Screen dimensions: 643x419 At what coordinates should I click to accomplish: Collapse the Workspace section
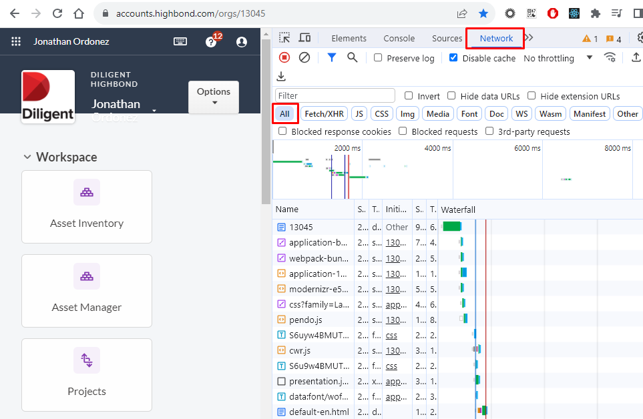(27, 157)
